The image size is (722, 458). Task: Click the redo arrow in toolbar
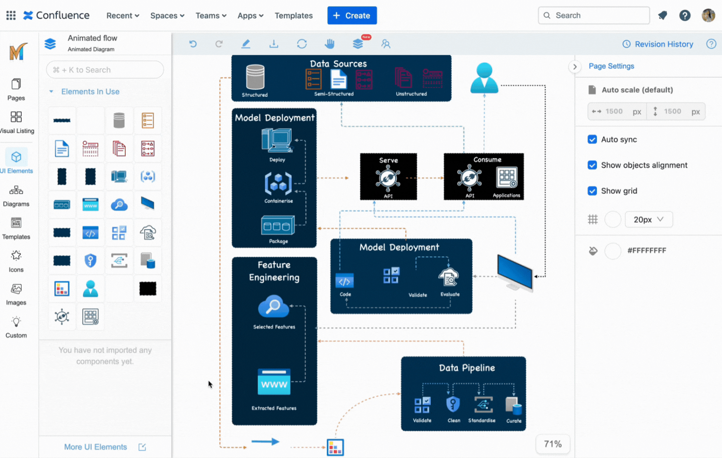coord(219,44)
